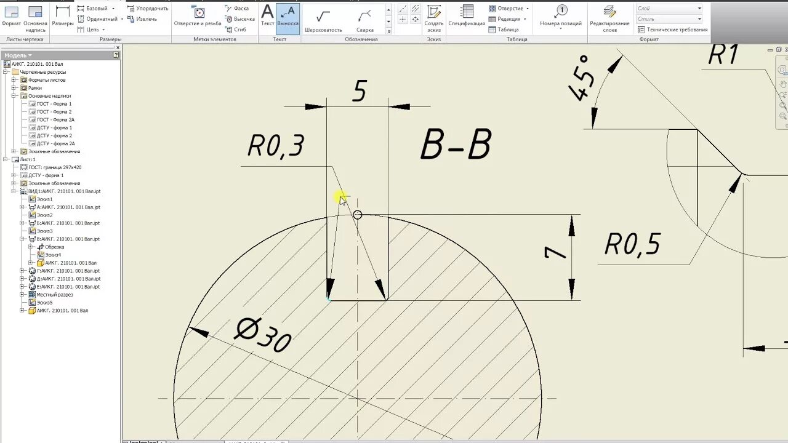This screenshot has height=443, width=788.
Task: Select the Цепь chain dimension tool
Action: click(x=88, y=30)
